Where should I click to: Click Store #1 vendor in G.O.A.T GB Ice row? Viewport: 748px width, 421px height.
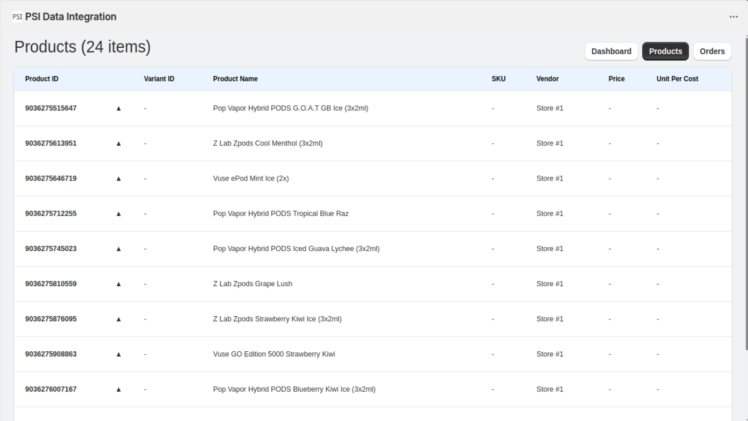(x=550, y=109)
